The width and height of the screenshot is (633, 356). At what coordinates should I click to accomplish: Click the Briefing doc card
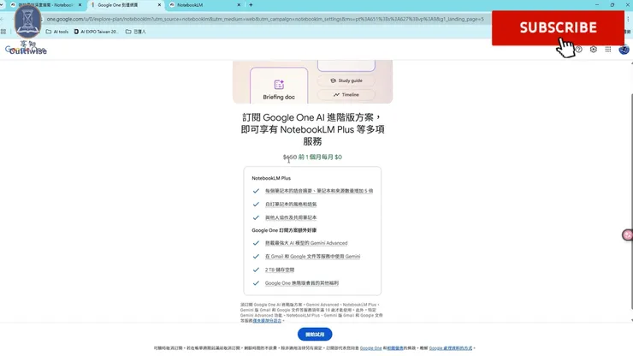tap(279, 86)
